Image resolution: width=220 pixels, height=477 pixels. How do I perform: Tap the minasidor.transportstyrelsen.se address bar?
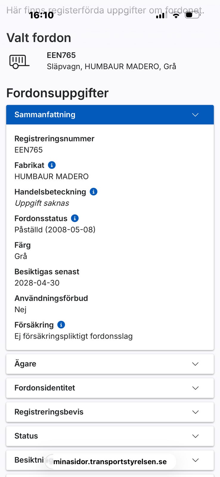(110, 462)
